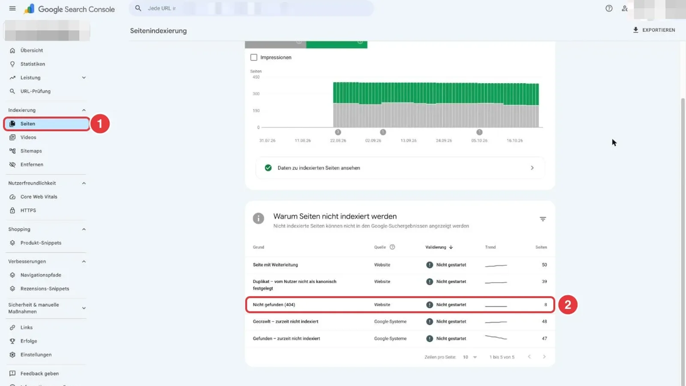
Task: Click the help question mark icon
Action: click(x=609, y=8)
